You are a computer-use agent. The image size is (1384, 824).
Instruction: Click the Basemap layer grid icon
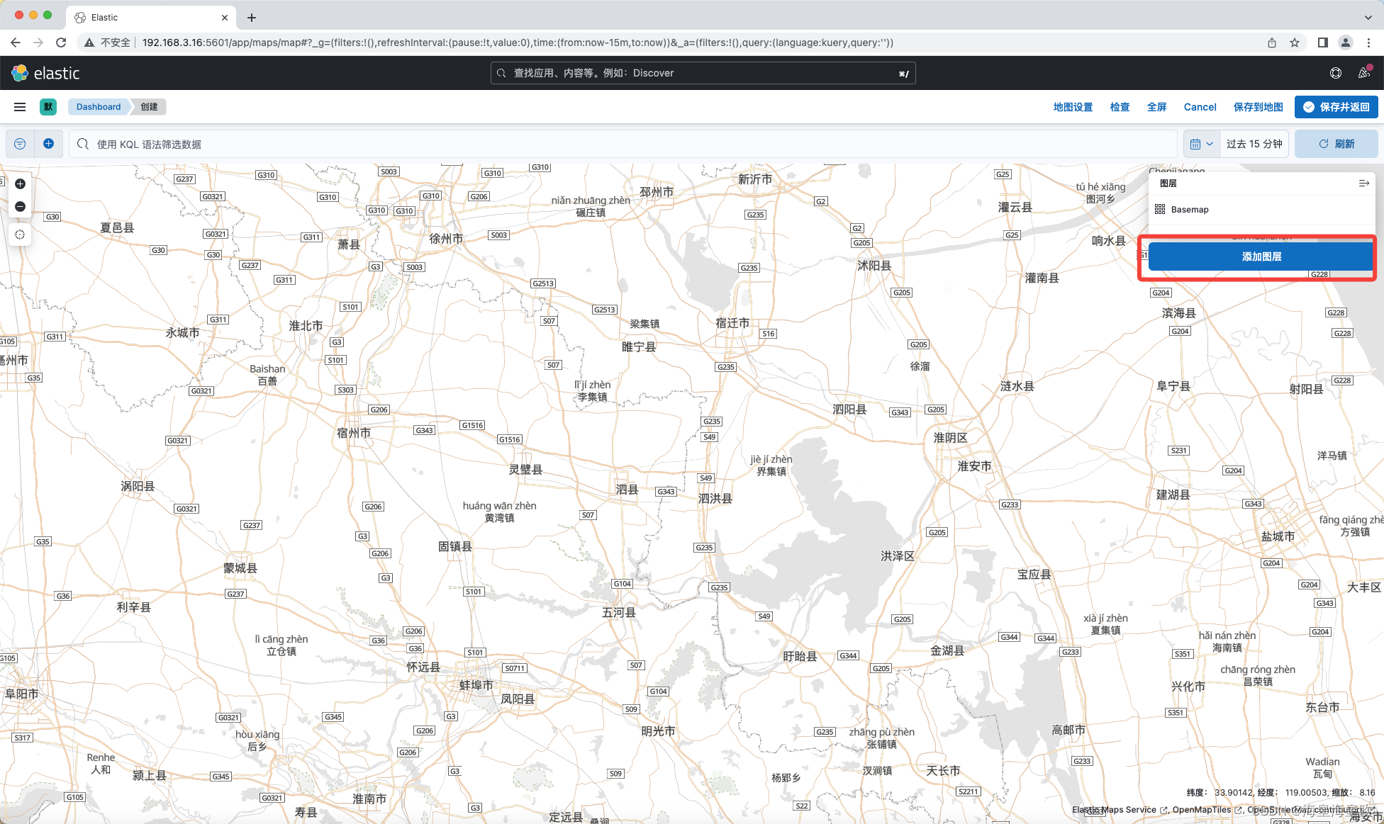pos(1160,209)
